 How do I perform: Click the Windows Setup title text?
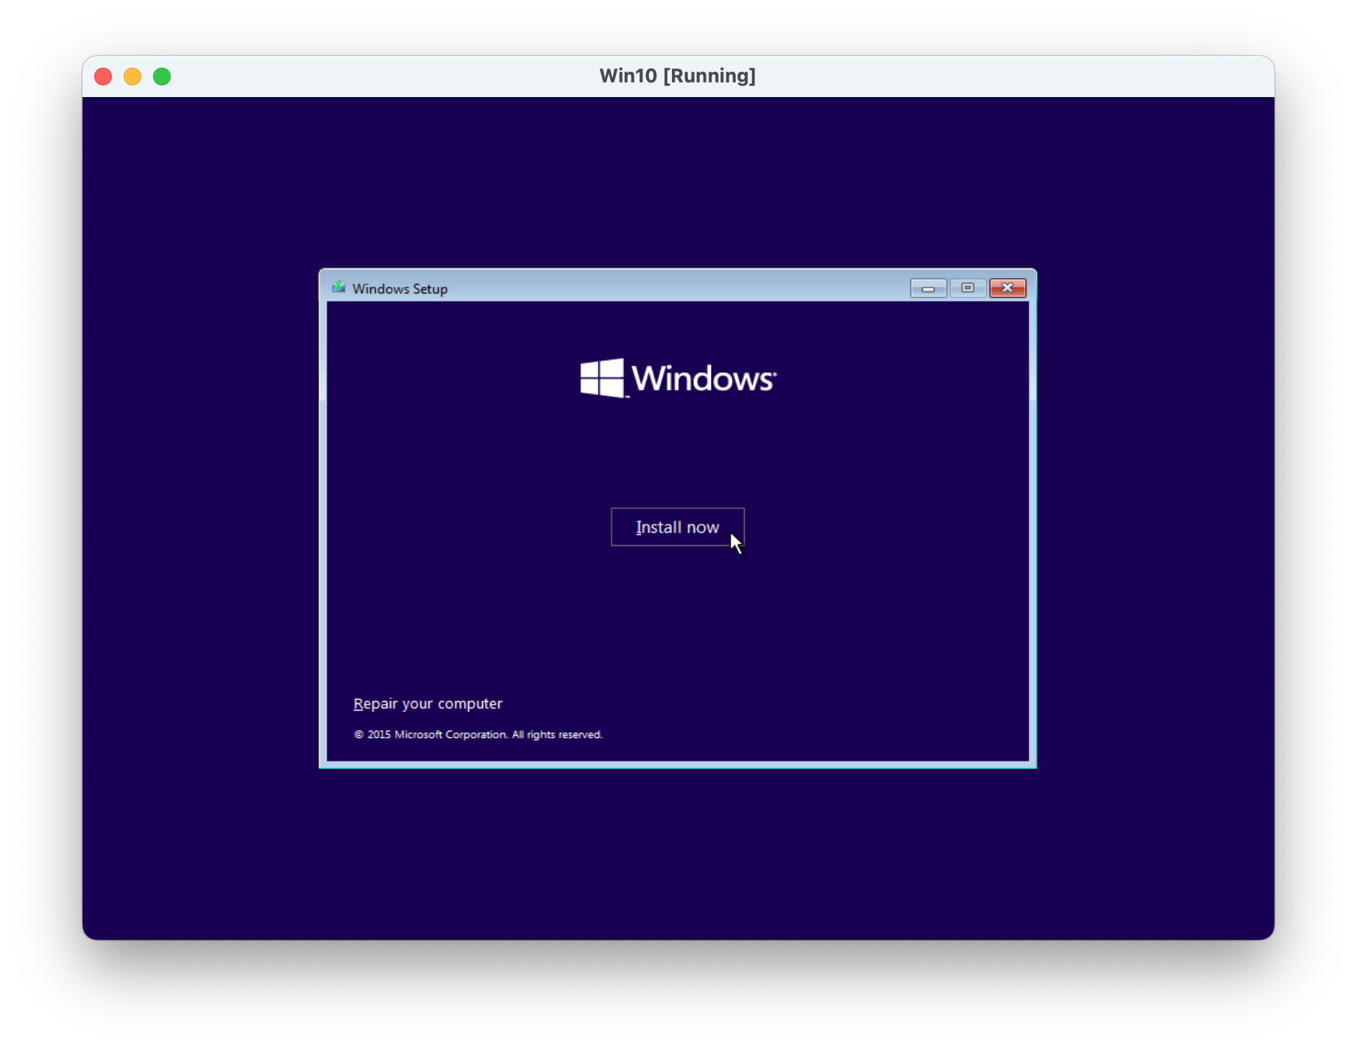pos(400,288)
